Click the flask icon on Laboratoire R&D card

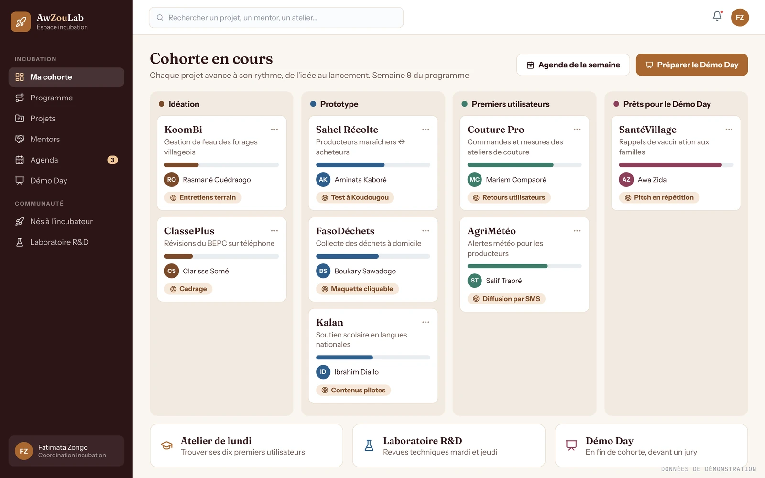[x=369, y=445]
